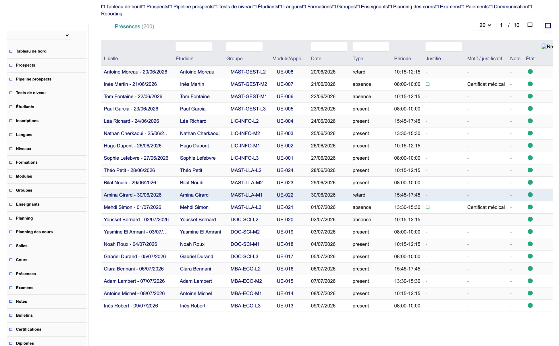Viewport: 559px width, 346px height.
Task: Click the Justifié filter input field
Action: [444, 47]
